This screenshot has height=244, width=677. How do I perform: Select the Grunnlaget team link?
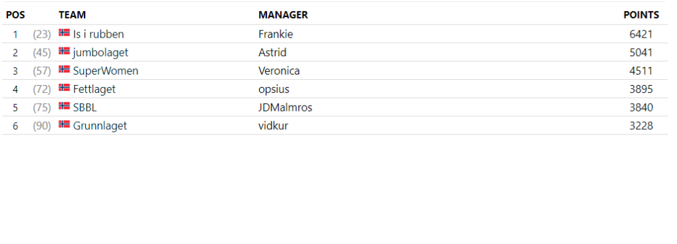[x=100, y=126]
